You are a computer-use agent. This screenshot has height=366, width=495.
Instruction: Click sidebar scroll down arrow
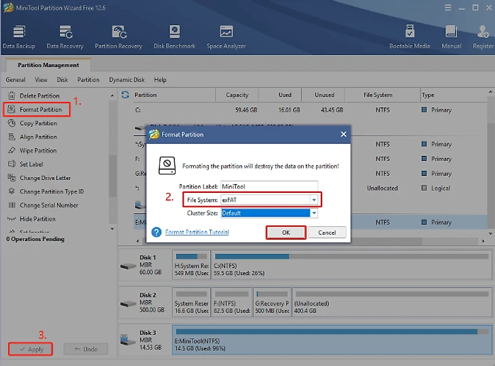[x=113, y=229]
